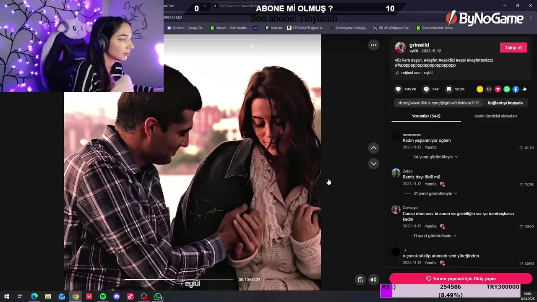
Task: Open Discord from taskbar
Action: click(x=117, y=297)
